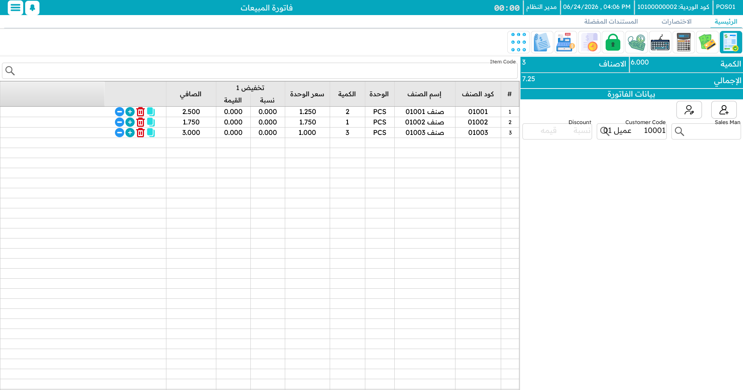
Task: Click the add new customer icon
Action: point(724,110)
